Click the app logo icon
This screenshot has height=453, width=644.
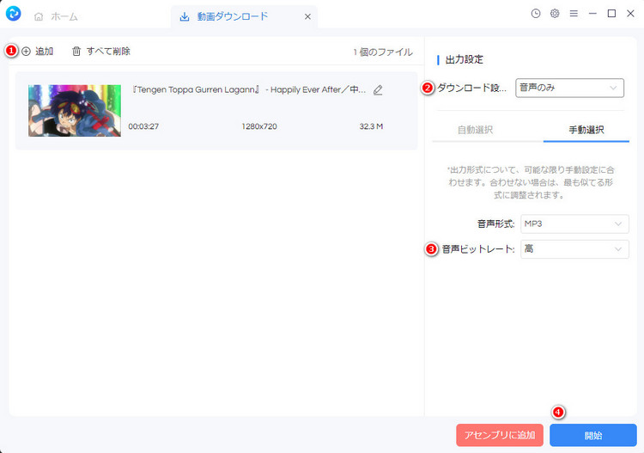[14, 14]
